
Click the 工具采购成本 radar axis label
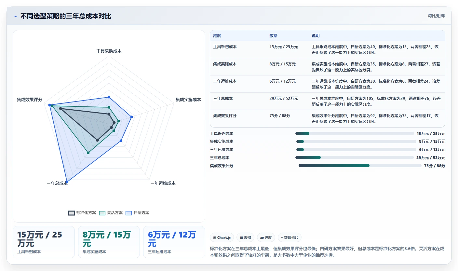[x=109, y=51]
